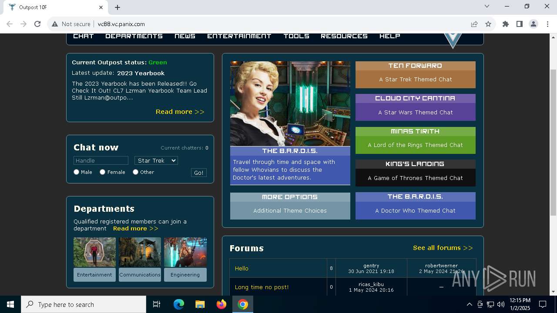The image size is (557, 313).
Task: Open the Long time no post! thread
Action: [x=262, y=287]
